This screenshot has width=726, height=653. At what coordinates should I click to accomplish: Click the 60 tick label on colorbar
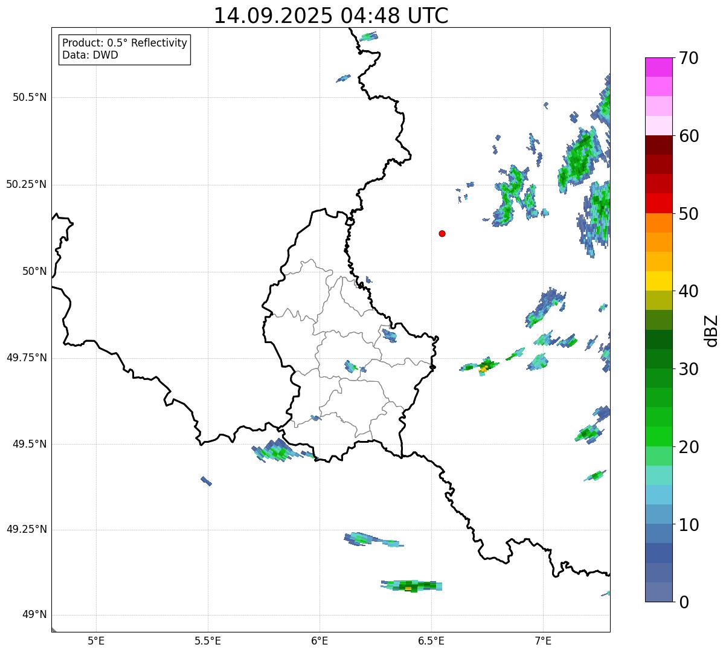click(x=688, y=136)
